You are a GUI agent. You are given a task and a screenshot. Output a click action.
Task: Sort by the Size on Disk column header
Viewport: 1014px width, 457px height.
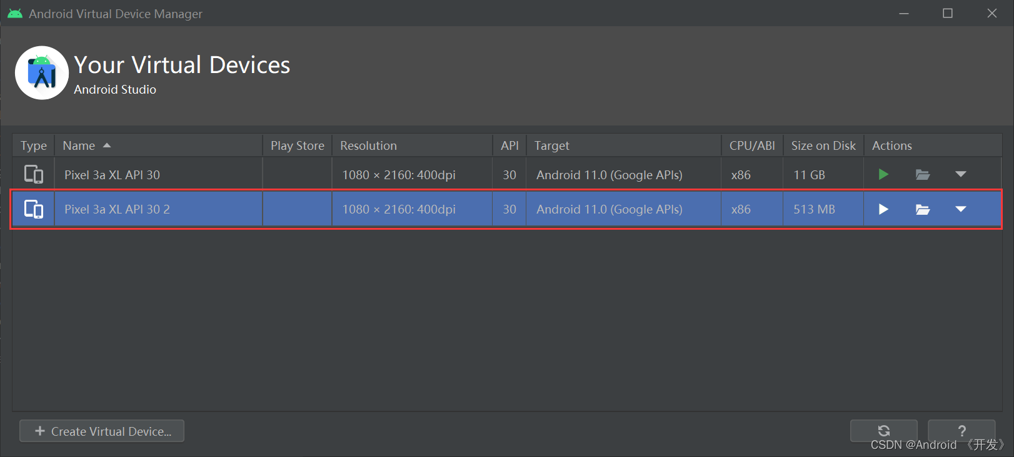tap(823, 145)
